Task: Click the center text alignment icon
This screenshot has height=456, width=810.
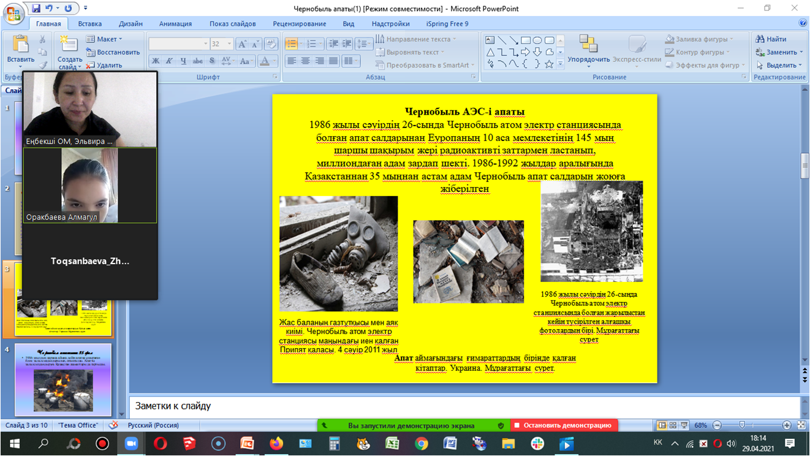Action: pos(306,61)
